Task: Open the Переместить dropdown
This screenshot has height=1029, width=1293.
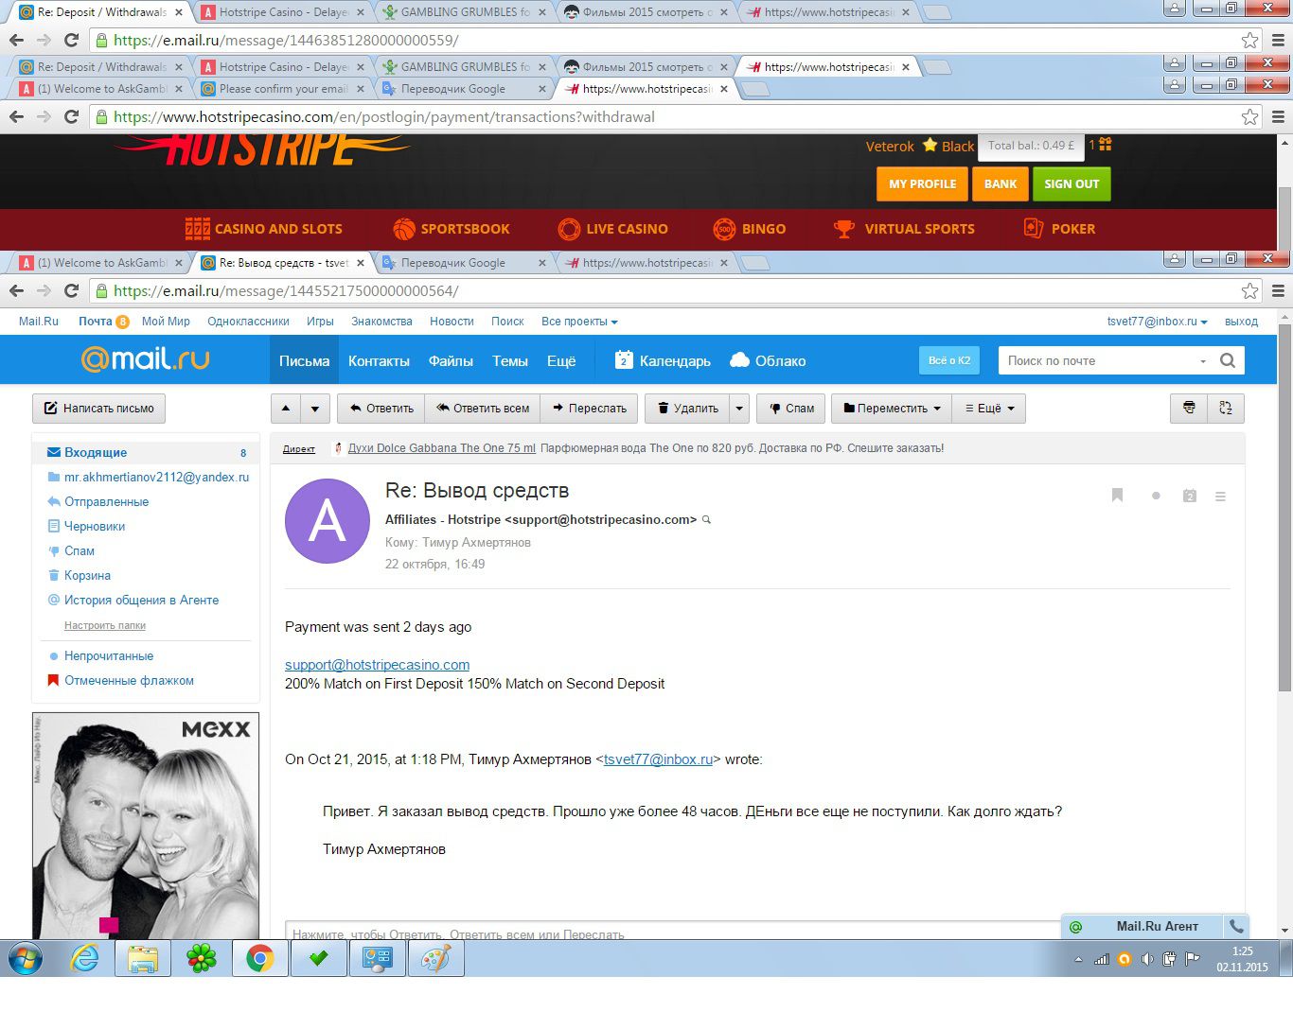Action: click(892, 408)
